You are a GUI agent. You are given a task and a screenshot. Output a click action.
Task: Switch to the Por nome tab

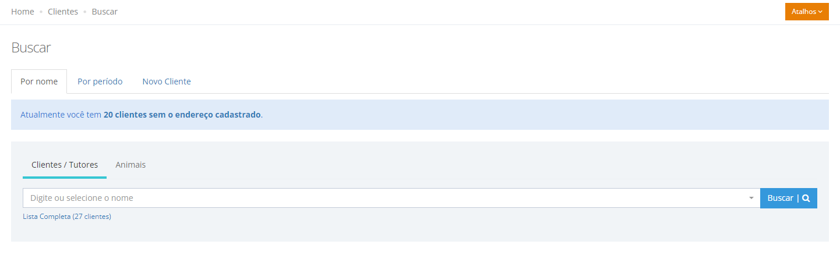coord(39,82)
